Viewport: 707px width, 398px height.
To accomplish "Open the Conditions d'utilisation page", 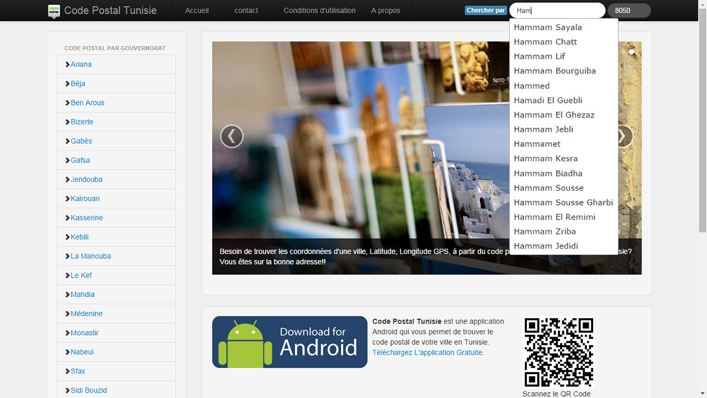I will 319,10.
